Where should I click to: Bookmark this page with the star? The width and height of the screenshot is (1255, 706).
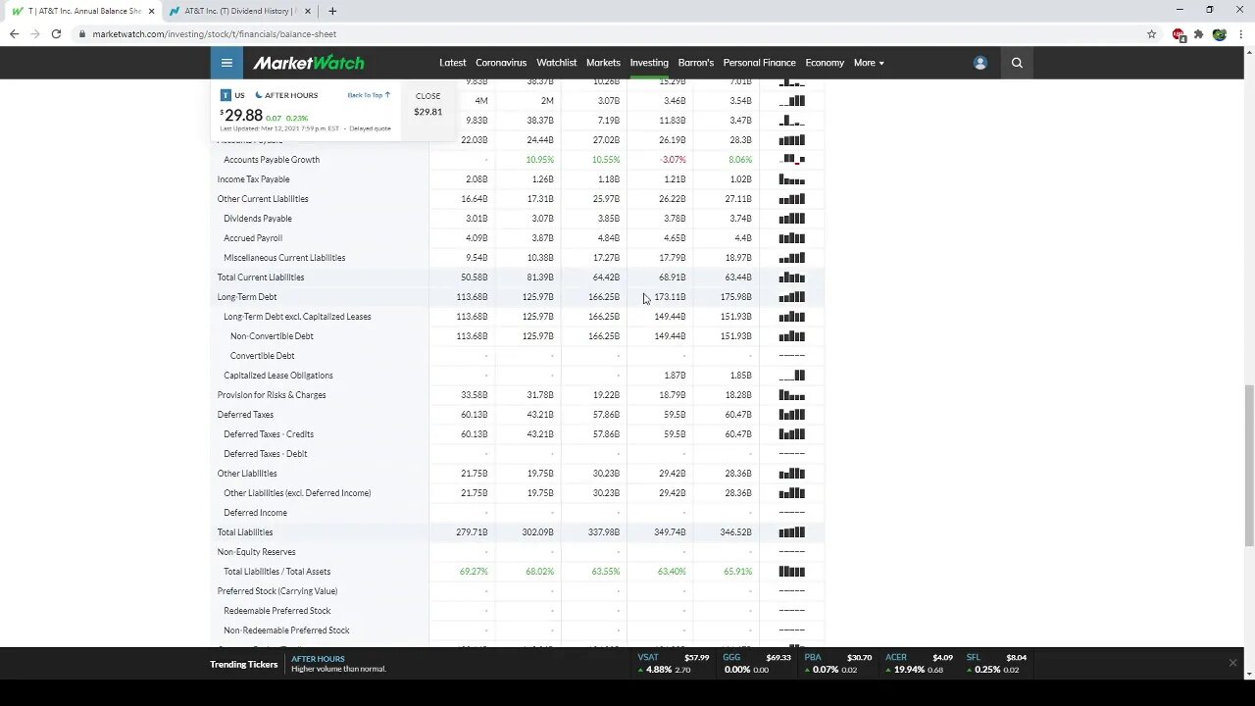point(1151,33)
